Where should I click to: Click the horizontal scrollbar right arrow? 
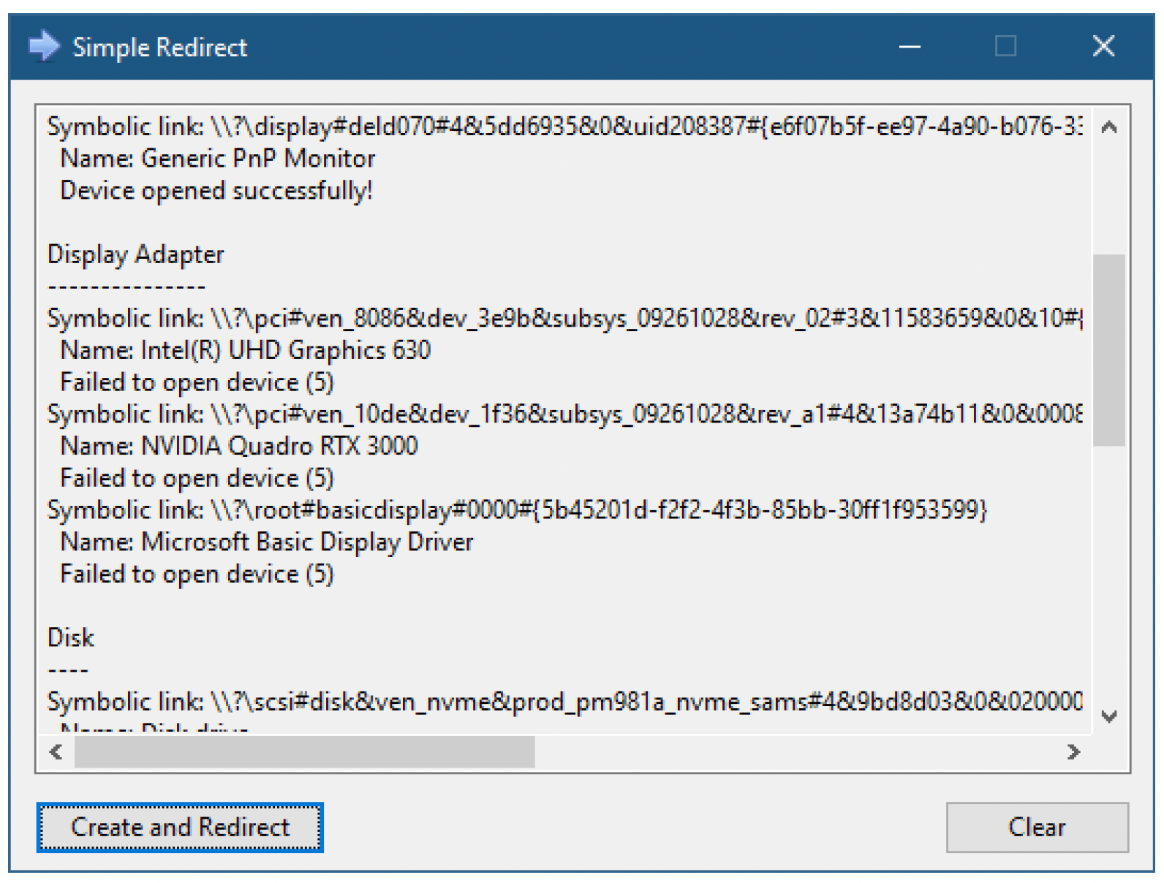(x=1073, y=752)
